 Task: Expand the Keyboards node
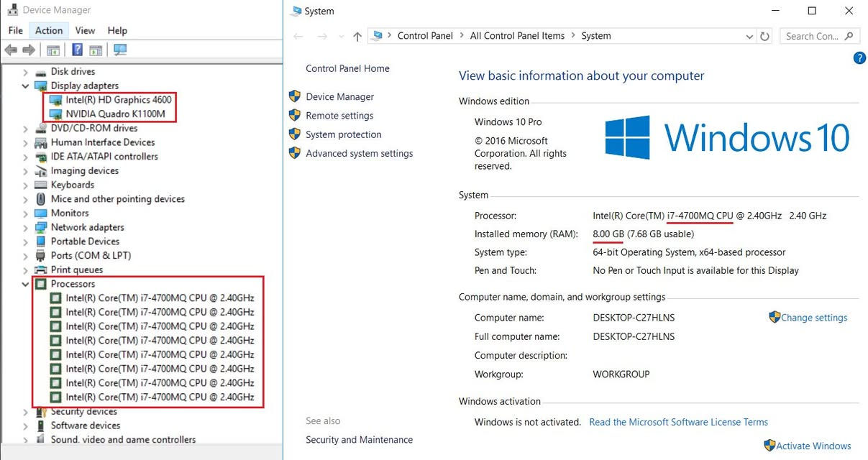[x=26, y=185]
